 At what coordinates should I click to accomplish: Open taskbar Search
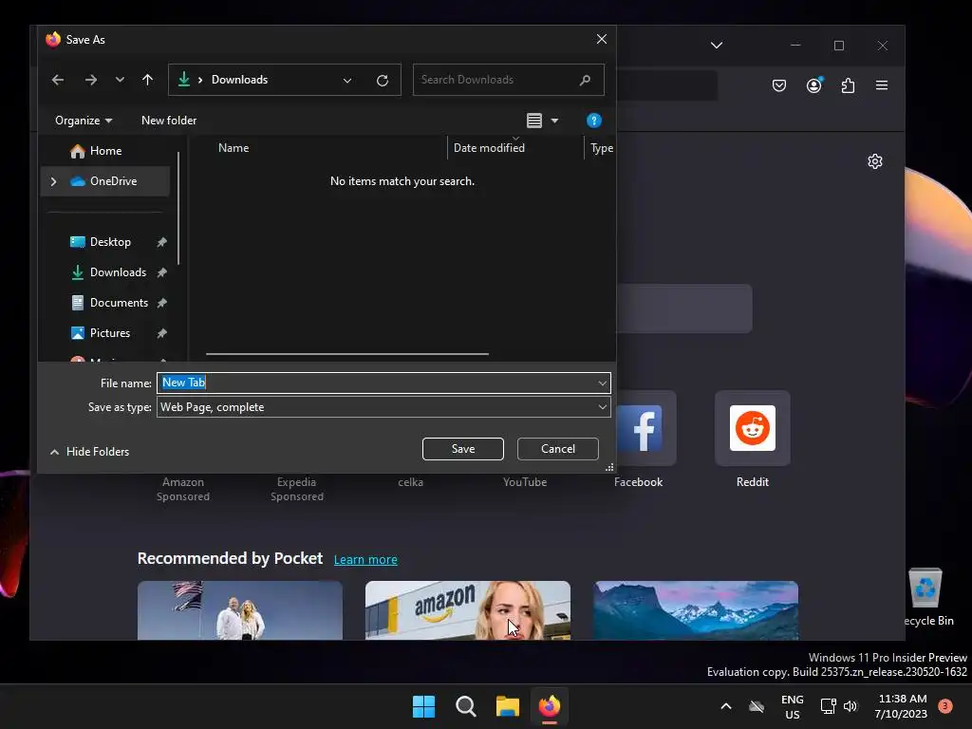[x=465, y=706]
